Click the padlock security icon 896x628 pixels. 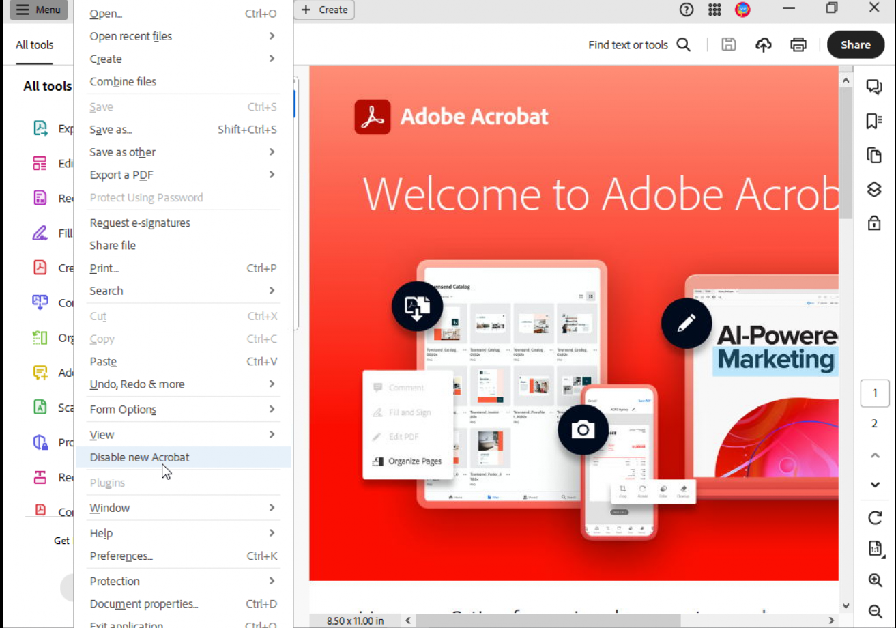click(874, 223)
